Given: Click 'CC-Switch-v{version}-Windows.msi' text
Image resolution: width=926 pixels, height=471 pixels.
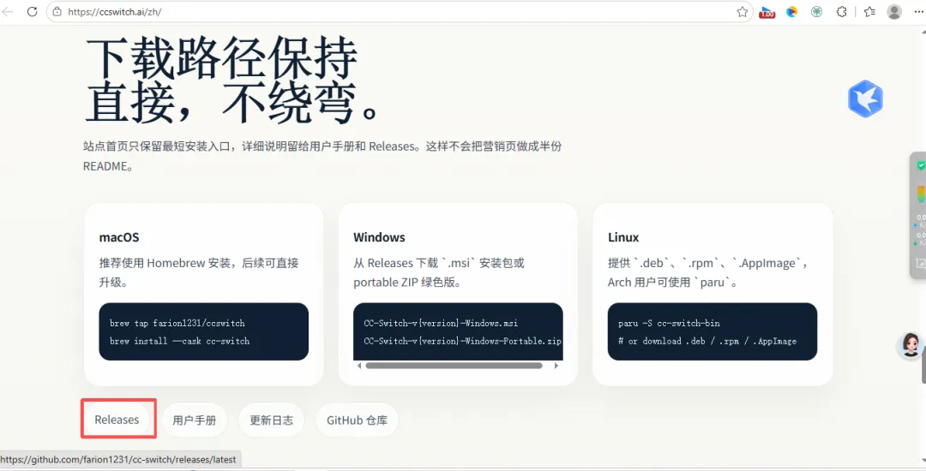Looking at the screenshot, I should pyautogui.click(x=441, y=323).
